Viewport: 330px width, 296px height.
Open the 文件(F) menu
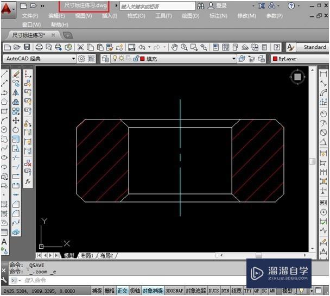coord(30,16)
